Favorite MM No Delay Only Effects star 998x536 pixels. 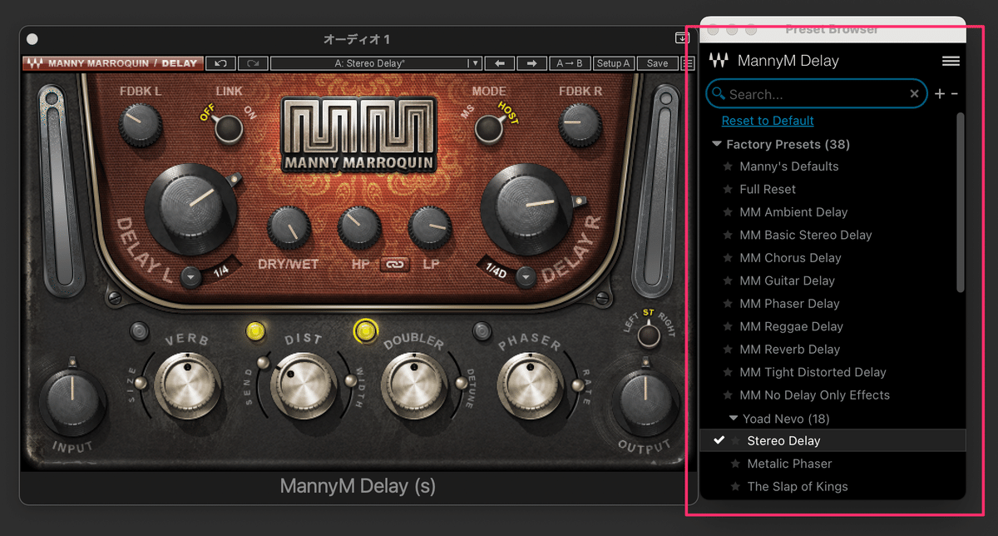point(728,395)
